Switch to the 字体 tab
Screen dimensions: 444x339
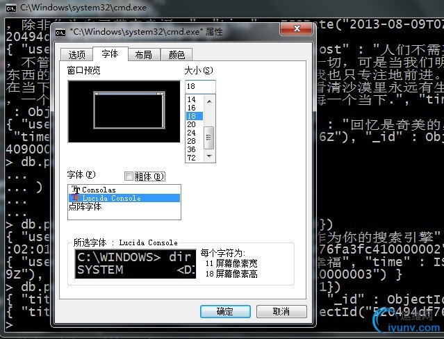[x=110, y=53]
